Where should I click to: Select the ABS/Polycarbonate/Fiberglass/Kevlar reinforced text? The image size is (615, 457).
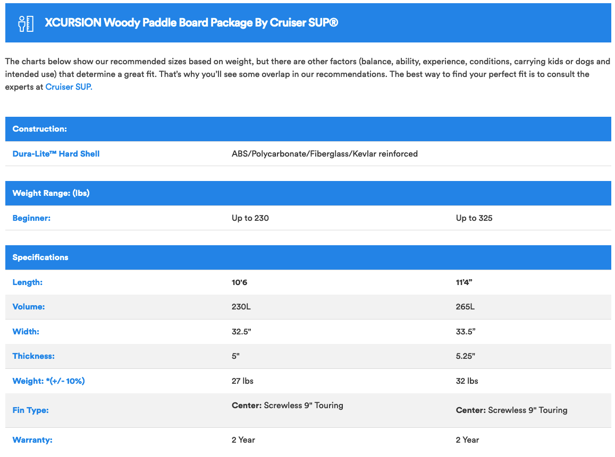tap(324, 154)
